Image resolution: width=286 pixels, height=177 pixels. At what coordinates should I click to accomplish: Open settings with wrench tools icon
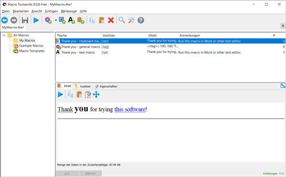(131, 20)
